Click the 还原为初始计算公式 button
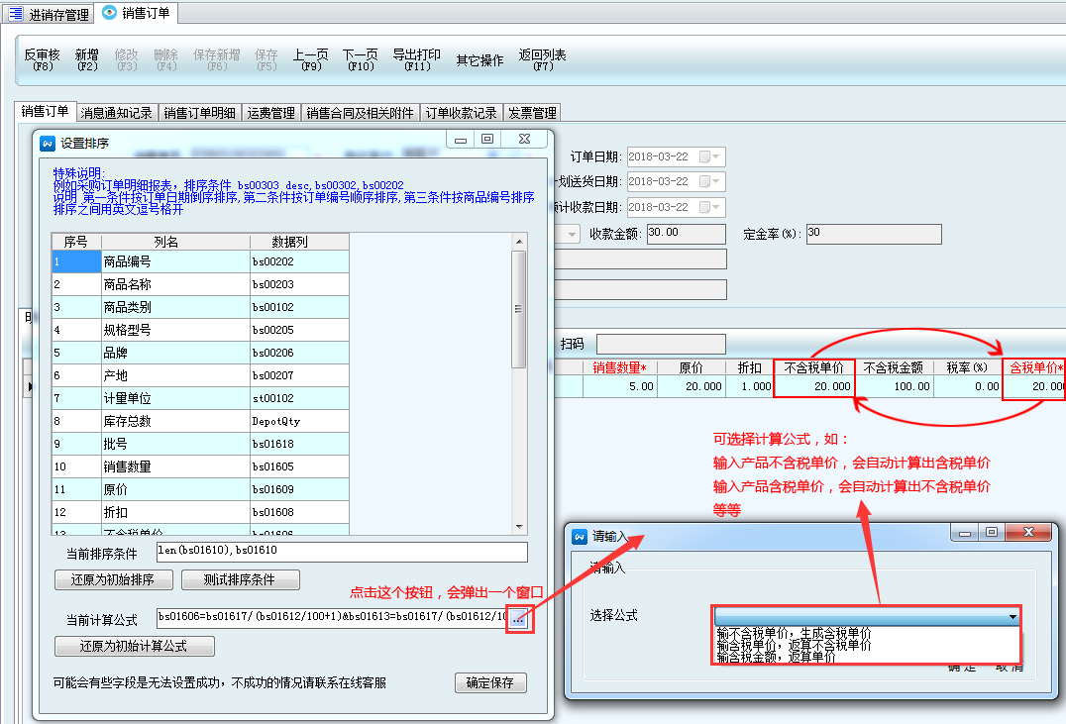This screenshot has width=1066, height=724. click(x=134, y=646)
